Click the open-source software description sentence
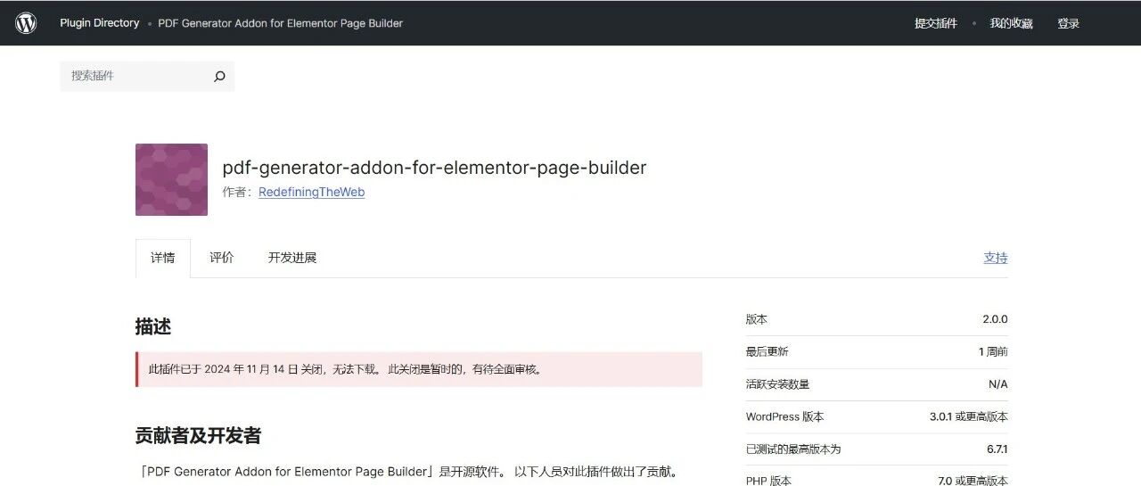Viewport: 1141px width, 486px height. click(407, 472)
